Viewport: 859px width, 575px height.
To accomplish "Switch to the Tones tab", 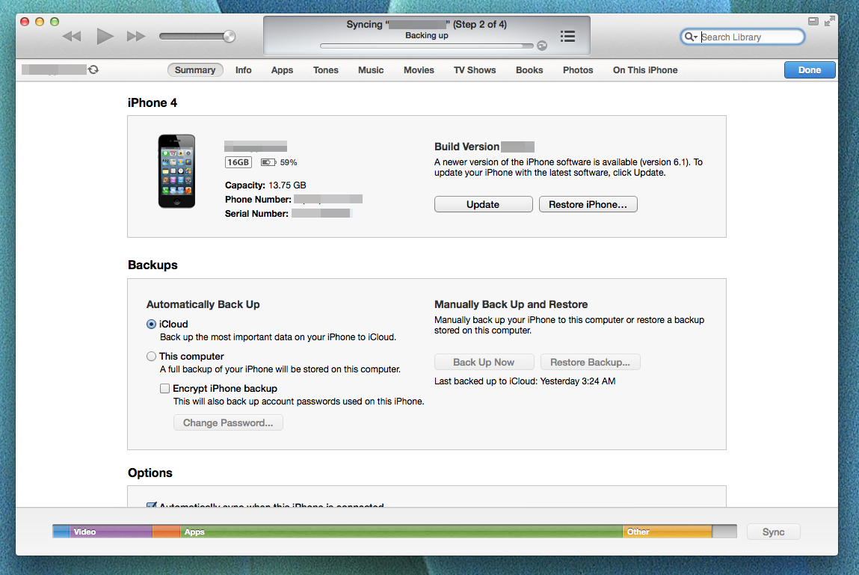I will 325,70.
